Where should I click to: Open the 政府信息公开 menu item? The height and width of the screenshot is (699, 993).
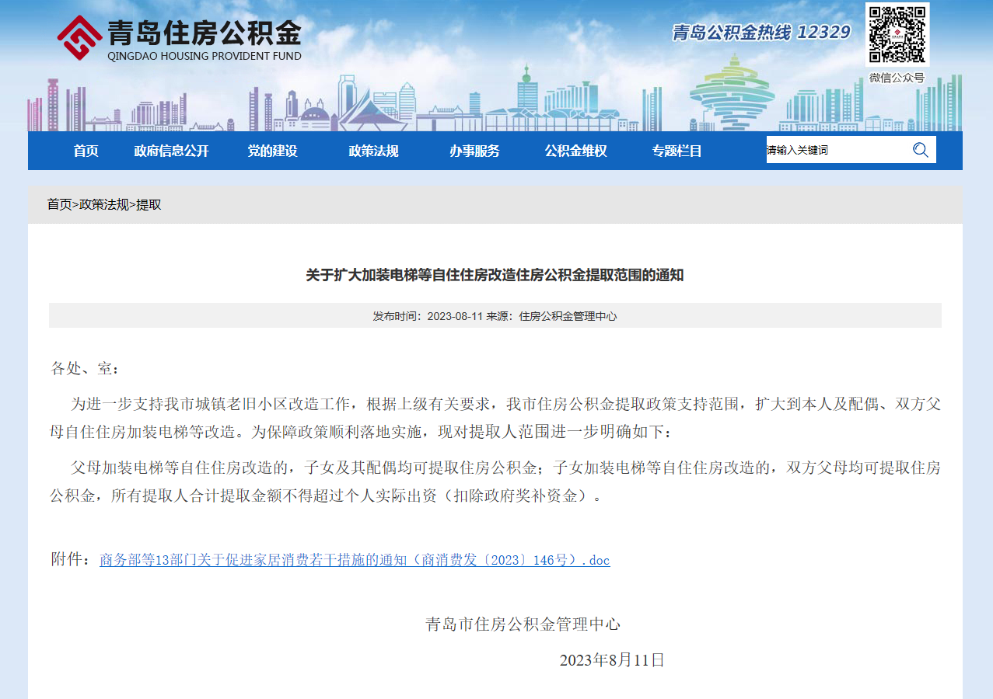(171, 151)
